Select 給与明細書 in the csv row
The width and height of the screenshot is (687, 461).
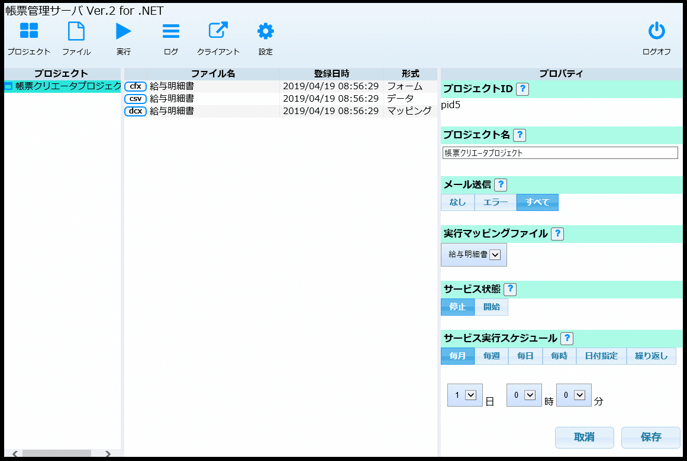(x=172, y=99)
